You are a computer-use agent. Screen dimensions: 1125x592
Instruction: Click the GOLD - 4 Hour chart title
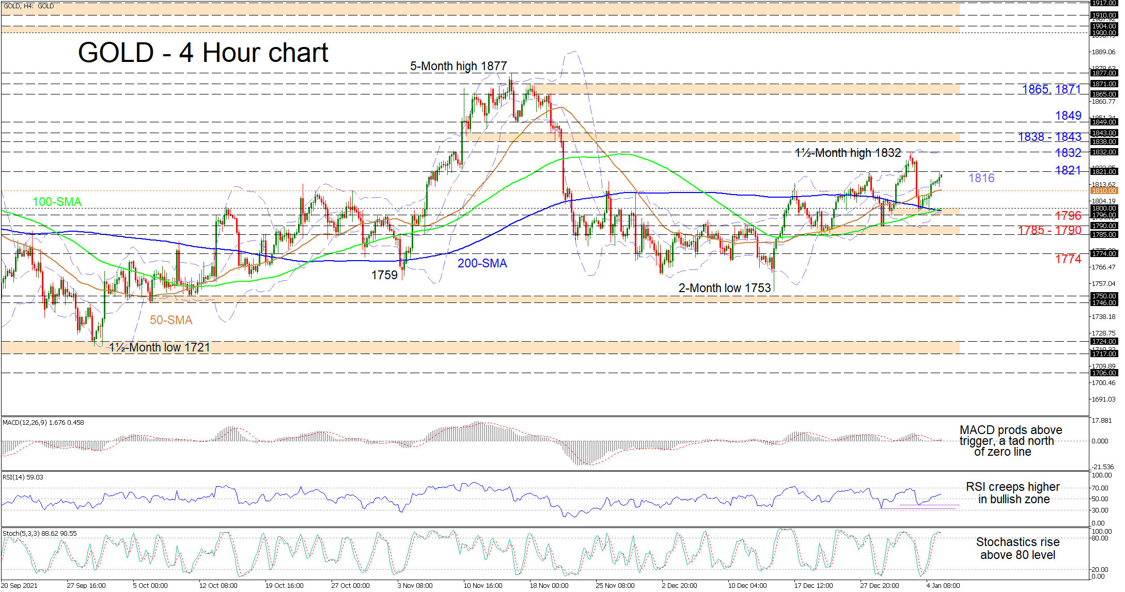click(x=203, y=53)
